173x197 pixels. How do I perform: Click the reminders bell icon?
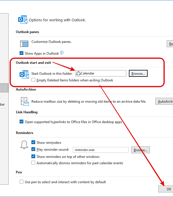pos(24,145)
